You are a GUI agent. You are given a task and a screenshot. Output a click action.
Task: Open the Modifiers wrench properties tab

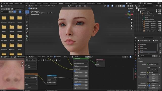(135, 61)
